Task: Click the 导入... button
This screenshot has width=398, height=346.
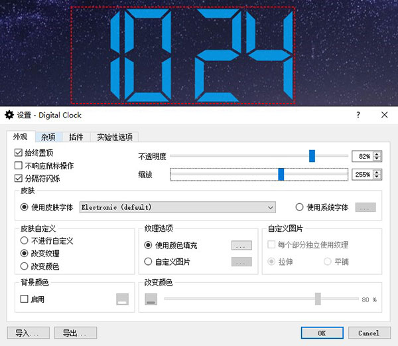Action: [28, 333]
